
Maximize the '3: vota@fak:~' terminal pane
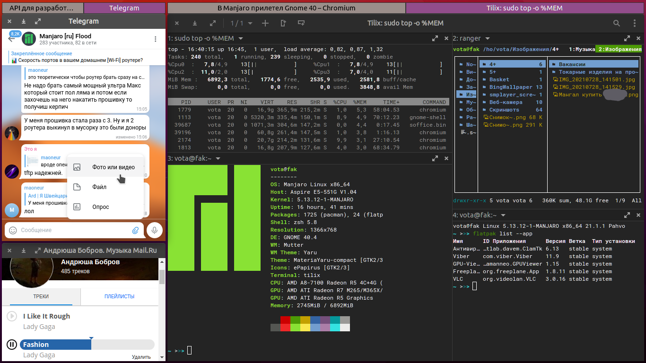point(435,159)
